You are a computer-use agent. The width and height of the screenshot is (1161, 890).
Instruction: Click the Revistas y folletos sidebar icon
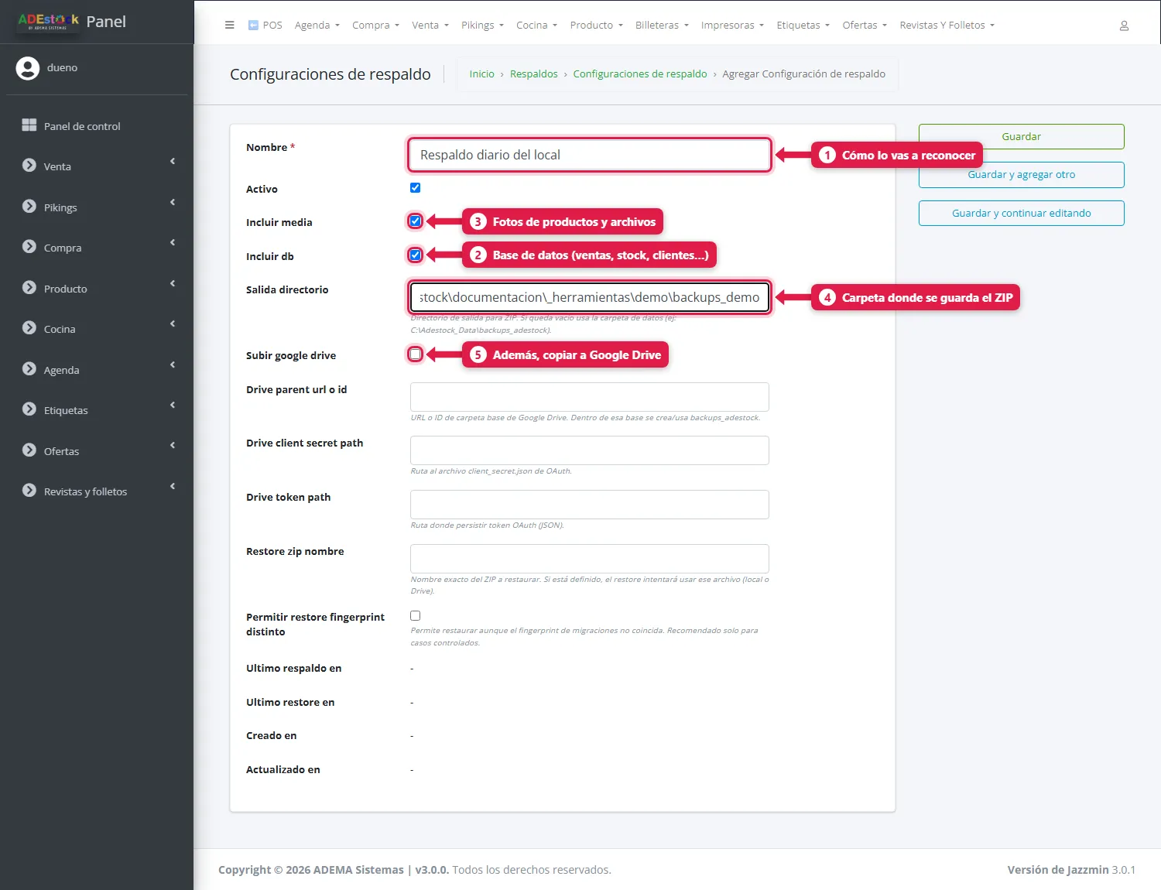29,491
